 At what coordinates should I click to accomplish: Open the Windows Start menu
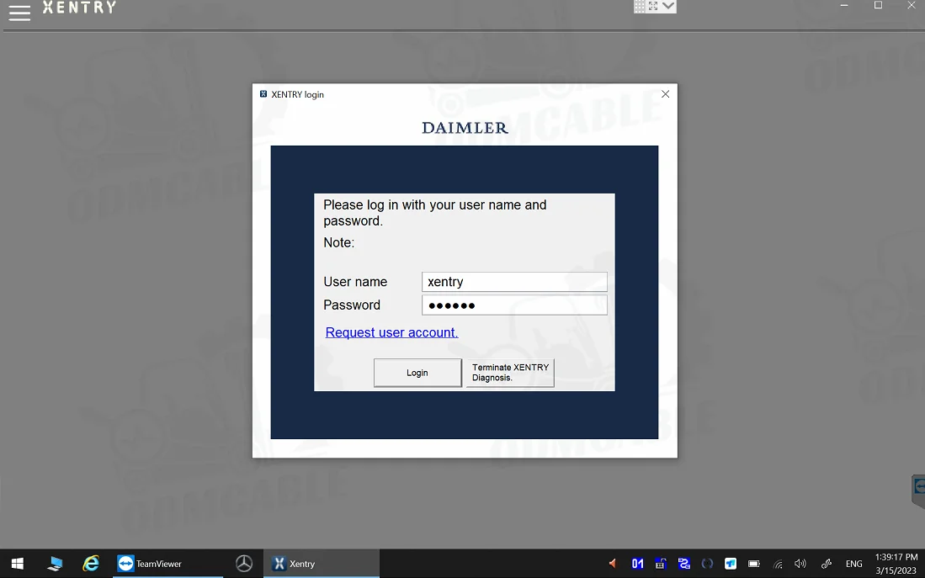point(17,564)
